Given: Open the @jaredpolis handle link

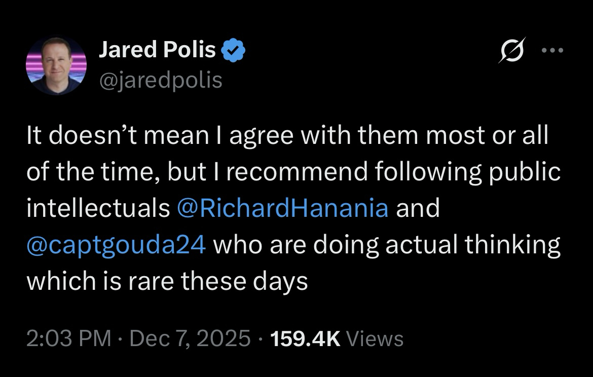Looking at the screenshot, I should [x=160, y=80].
